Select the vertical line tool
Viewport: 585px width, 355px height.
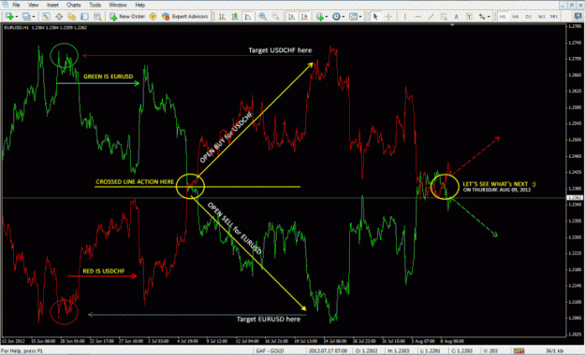404,17
